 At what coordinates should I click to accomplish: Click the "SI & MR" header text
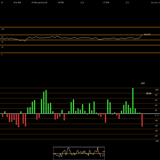[17, 3]
